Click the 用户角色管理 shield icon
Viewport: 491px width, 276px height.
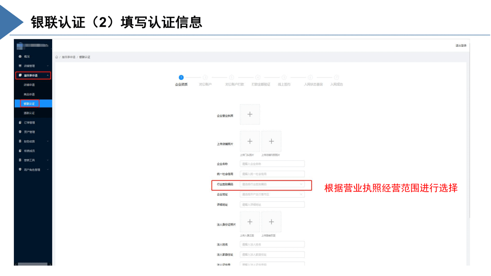[x=20, y=169]
